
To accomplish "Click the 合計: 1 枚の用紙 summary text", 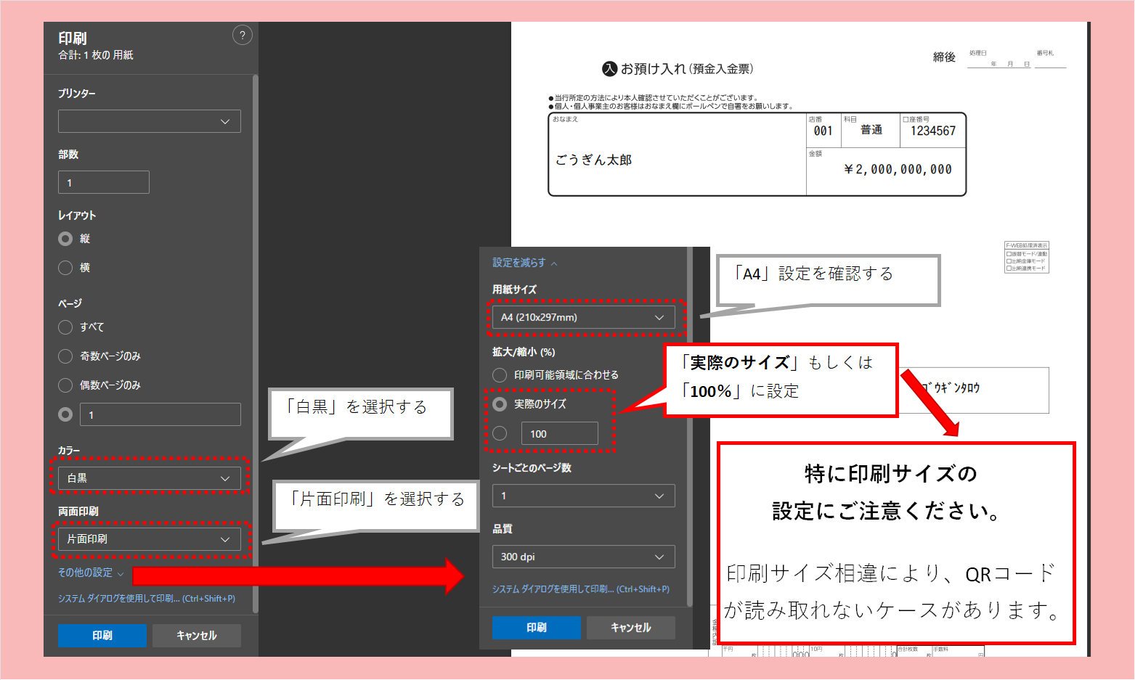I will 96,55.
